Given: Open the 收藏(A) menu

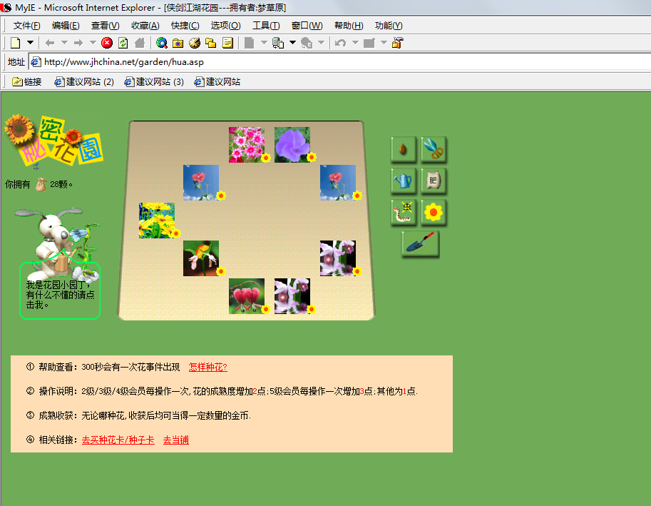Looking at the screenshot, I should coord(145,26).
